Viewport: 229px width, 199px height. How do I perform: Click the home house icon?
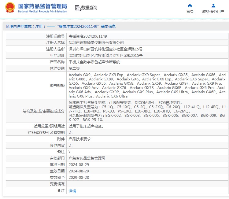[190, 6]
